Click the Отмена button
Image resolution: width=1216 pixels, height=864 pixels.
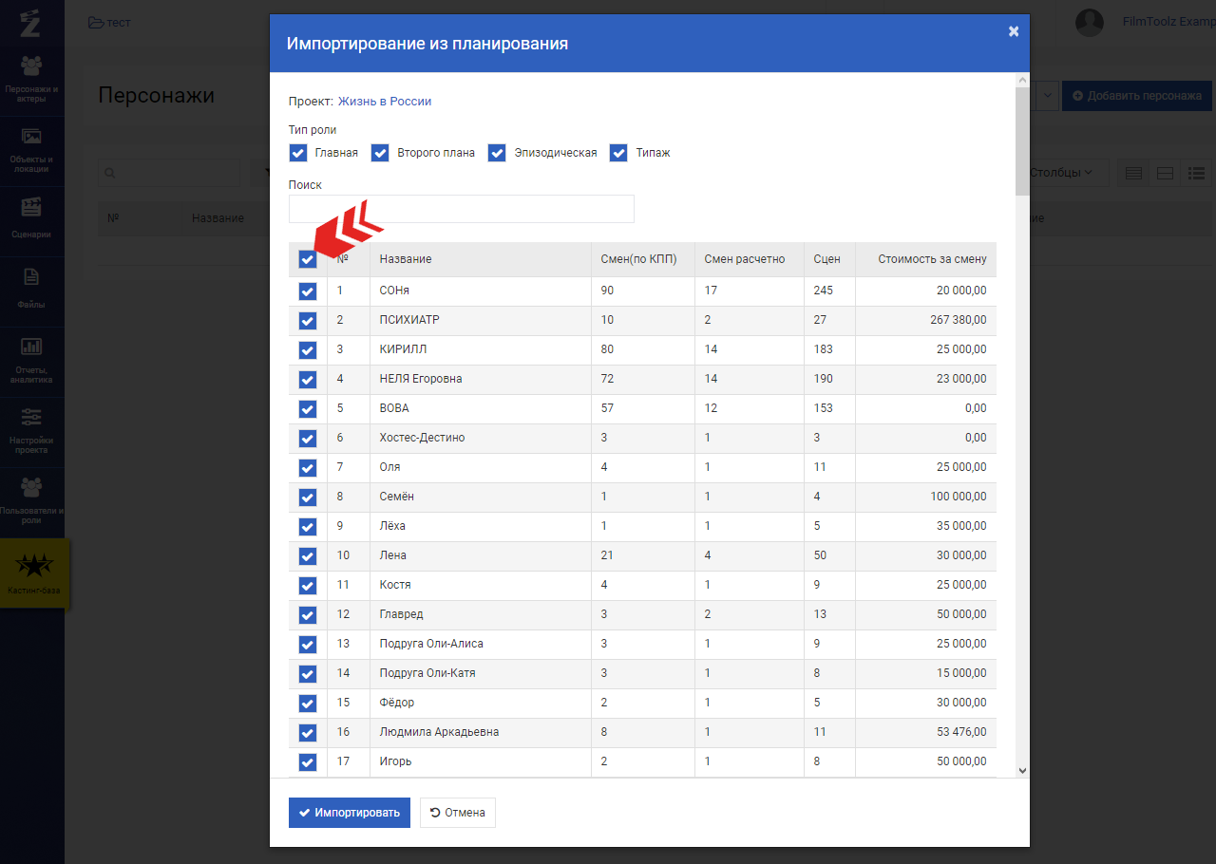pos(458,813)
